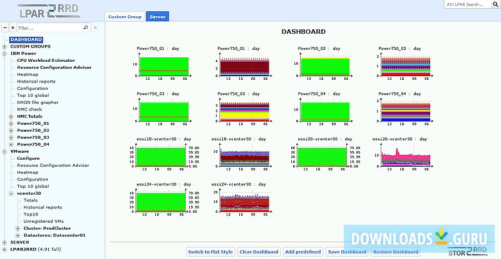Open vcenter30 Historical reports
The image size is (501, 259).
click(x=43, y=207)
